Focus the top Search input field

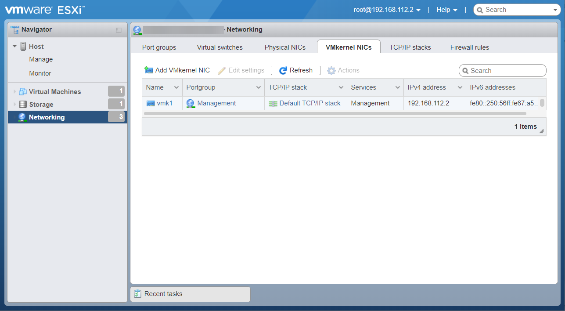coord(517,10)
